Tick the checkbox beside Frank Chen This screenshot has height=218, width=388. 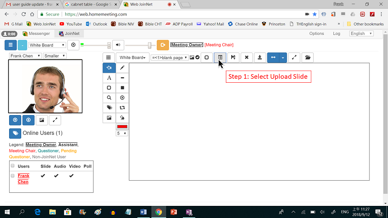13,176
